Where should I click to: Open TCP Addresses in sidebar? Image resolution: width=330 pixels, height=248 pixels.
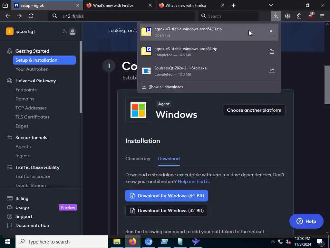(x=31, y=108)
